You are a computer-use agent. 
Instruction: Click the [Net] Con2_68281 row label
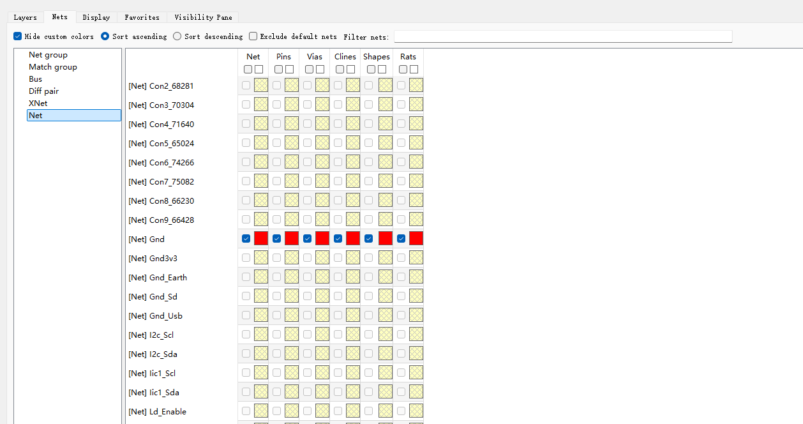[161, 86]
